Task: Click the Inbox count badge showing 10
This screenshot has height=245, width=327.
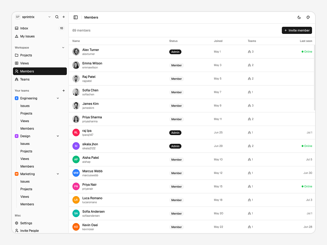Action: (61, 28)
